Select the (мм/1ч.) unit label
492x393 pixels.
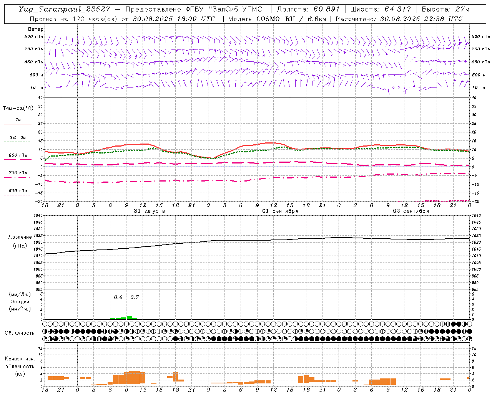coord(20,309)
